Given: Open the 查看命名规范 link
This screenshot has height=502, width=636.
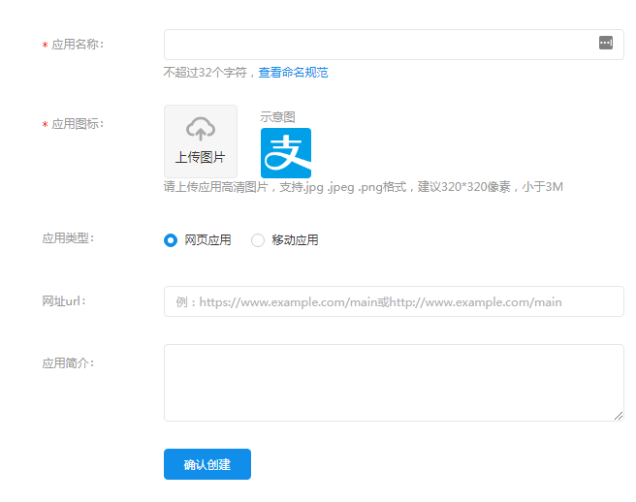Looking at the screenshot, I should click(293, 73).
